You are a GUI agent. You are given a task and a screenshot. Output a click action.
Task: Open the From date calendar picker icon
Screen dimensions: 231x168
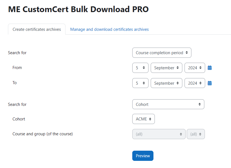[210, 68]
